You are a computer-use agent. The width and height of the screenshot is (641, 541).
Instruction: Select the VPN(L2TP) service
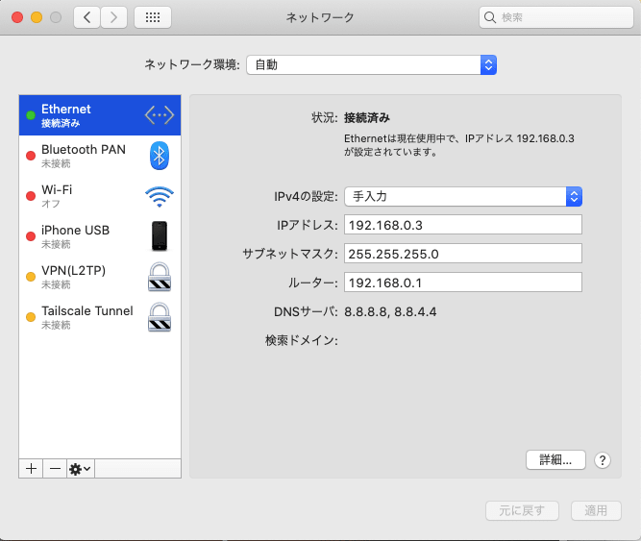click(x=100, y=277)
